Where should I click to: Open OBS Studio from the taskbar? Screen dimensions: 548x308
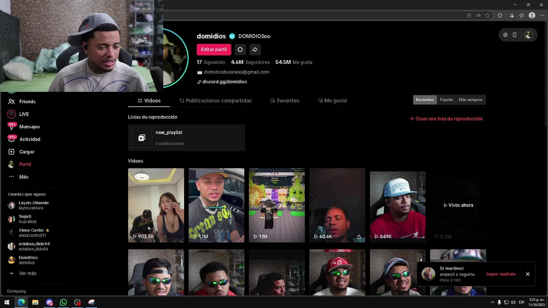pyautogui.click(x=77, y=302)
